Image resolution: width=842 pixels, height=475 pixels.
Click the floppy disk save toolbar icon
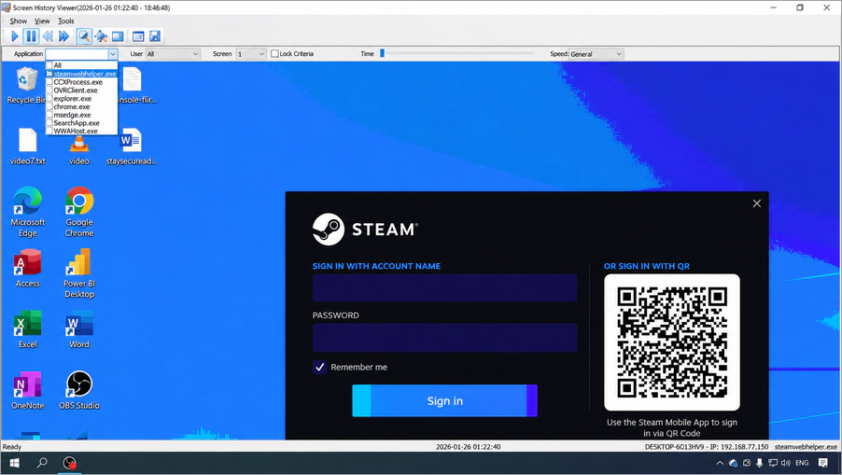(155, 36)
